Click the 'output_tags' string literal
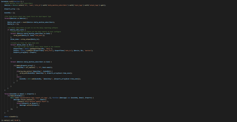The width and height of the screenshot is (237, 122). (94, 5)
